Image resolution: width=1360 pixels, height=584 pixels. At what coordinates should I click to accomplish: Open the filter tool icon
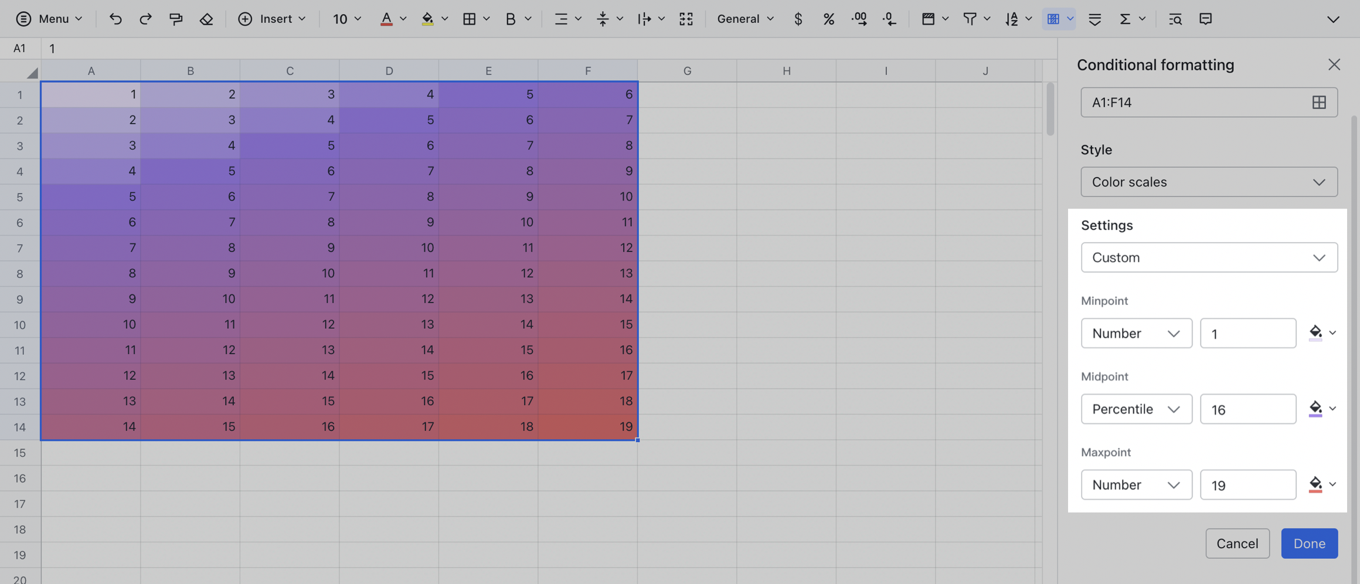[969, 19]
